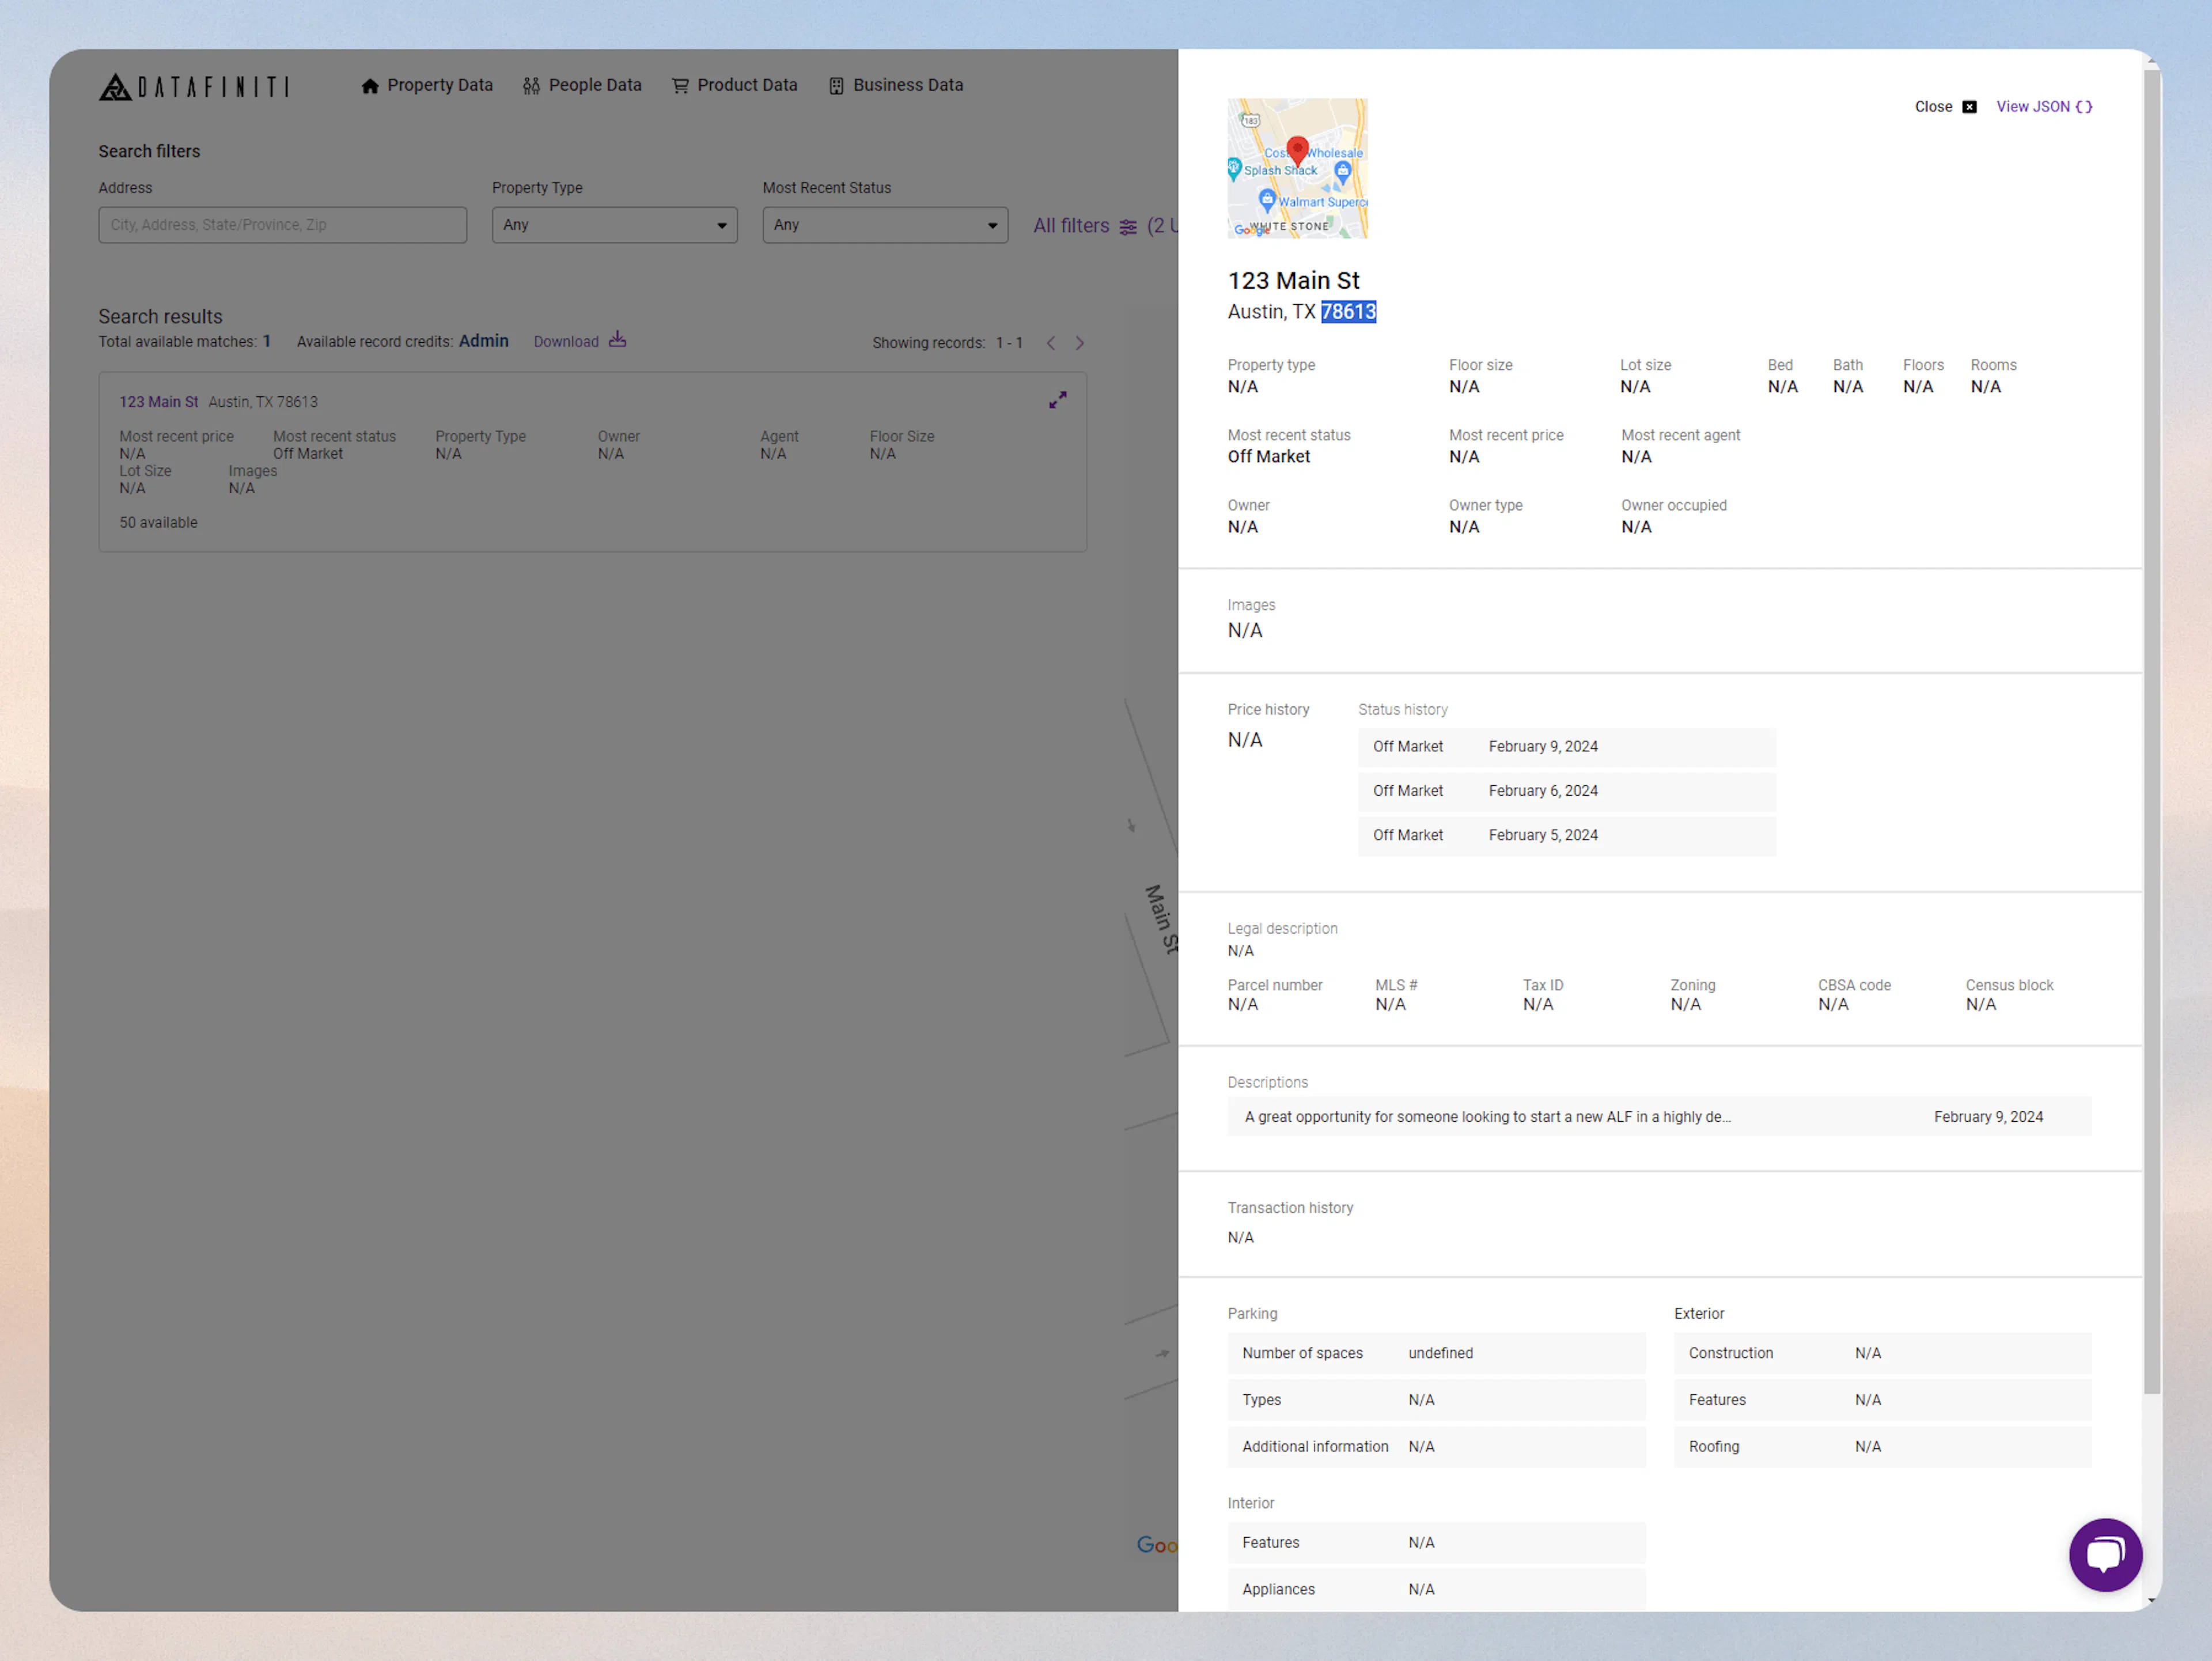Click the previous records arrow
The width and height of the screenshot is (2212, 1661).
click(x=1050, y=342)
